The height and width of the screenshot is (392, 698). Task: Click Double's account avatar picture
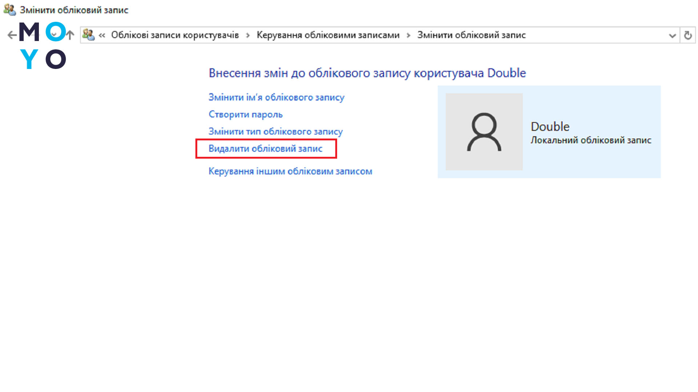pos(485,131)
